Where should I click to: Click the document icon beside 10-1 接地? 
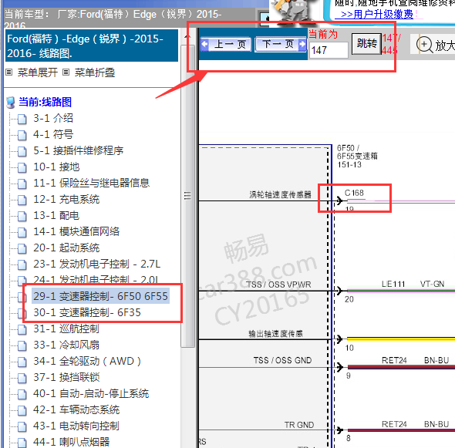[x=22, y=167]
